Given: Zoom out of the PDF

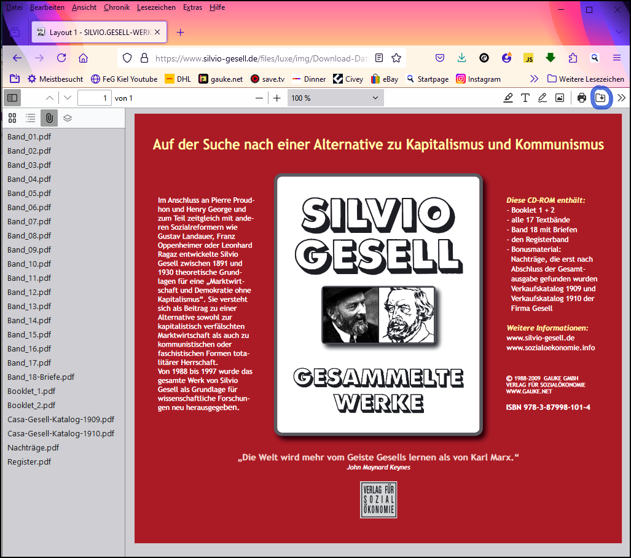Looking at the screenshot, I should [259, 98].
